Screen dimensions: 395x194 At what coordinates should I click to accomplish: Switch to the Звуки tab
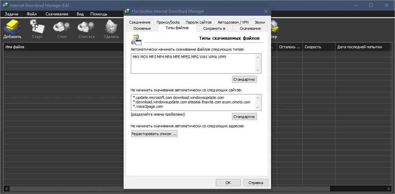coord(260,22)
